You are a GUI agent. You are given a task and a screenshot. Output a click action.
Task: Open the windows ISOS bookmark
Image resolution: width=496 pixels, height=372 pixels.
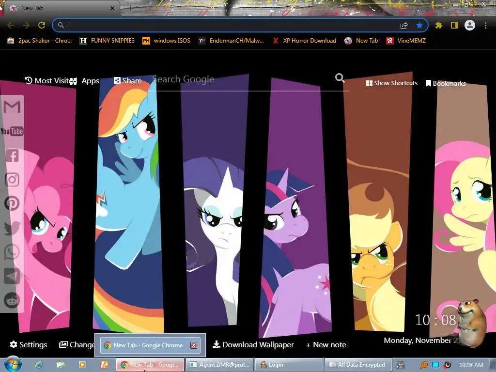[x=167, y=41]
